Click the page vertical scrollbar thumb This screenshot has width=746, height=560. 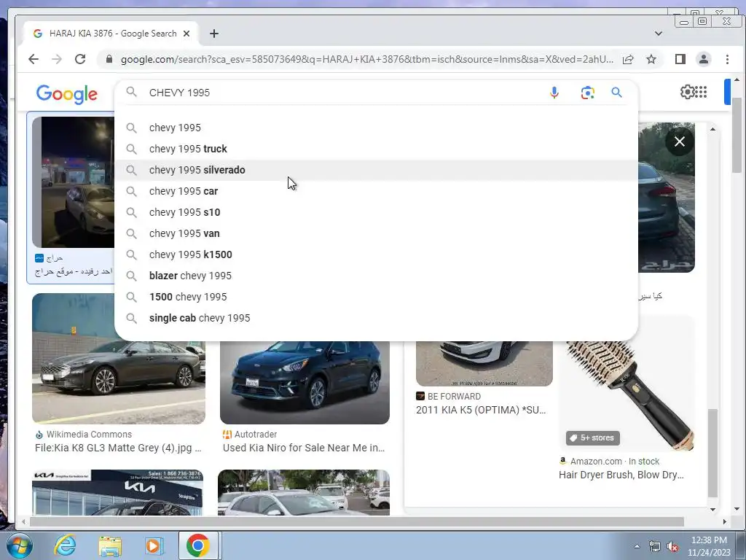click(737, 135)
